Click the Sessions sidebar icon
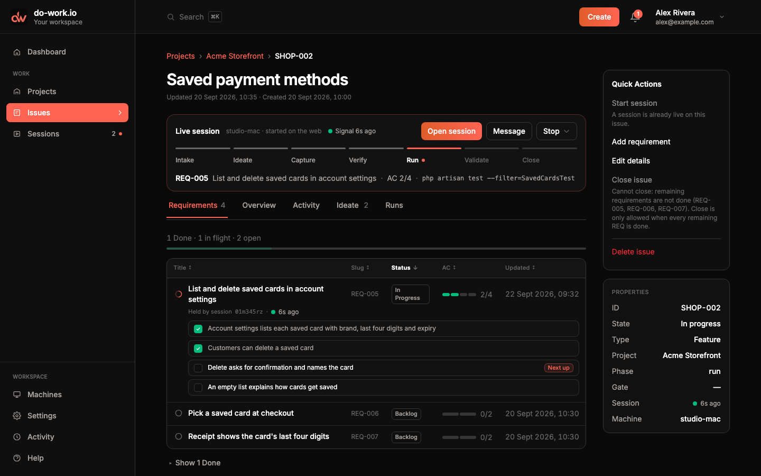Image resolution: width=761 pixels, height=476 pixels. 17,134
